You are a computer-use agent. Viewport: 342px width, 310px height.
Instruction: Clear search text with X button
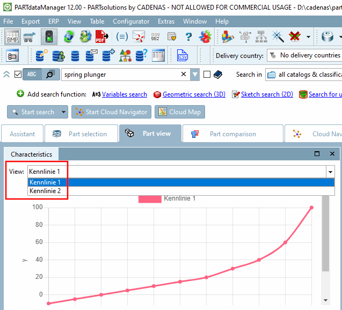coord(184,75)
